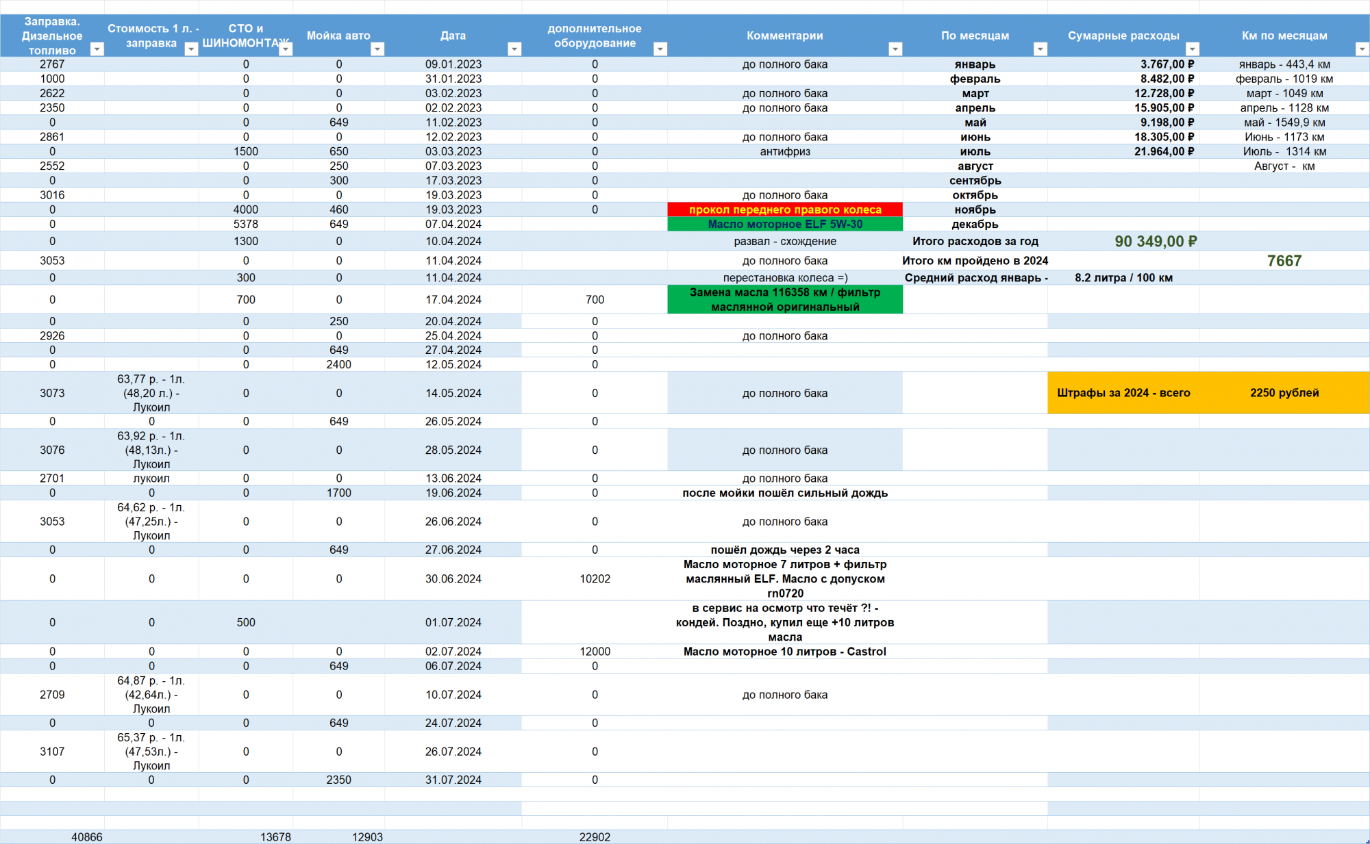Click the 7667 km total cell
The image size is (1370, 844).
pos(1284,261)
